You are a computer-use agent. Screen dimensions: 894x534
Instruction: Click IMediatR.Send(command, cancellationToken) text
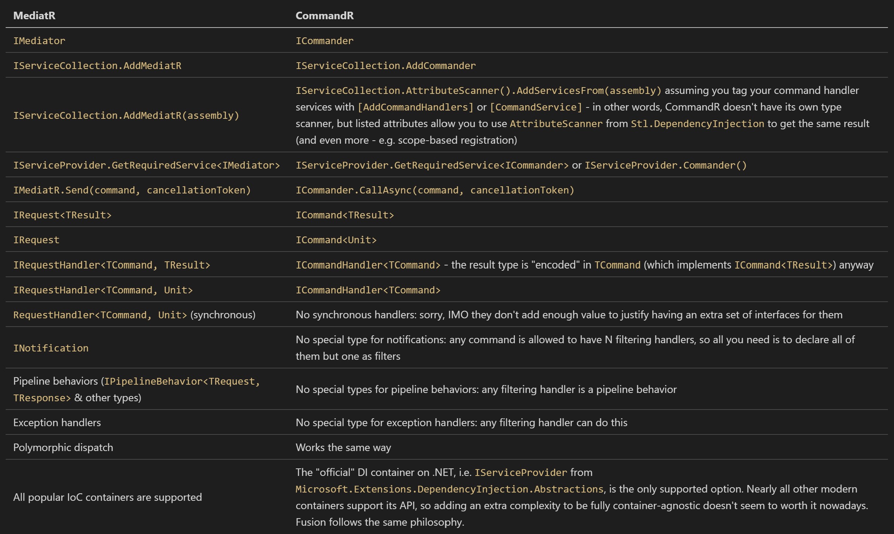pos(132,190)
